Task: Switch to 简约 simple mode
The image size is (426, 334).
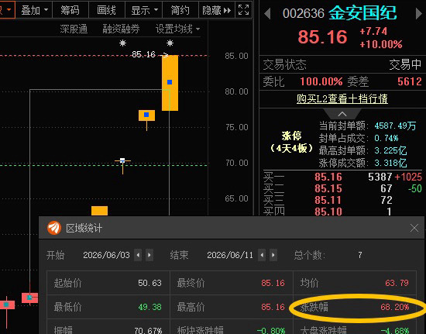Action: click(180, 10)
